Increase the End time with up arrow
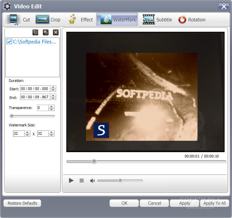Image resolution: width=232 pixels, height=218 pixels. 53,95
